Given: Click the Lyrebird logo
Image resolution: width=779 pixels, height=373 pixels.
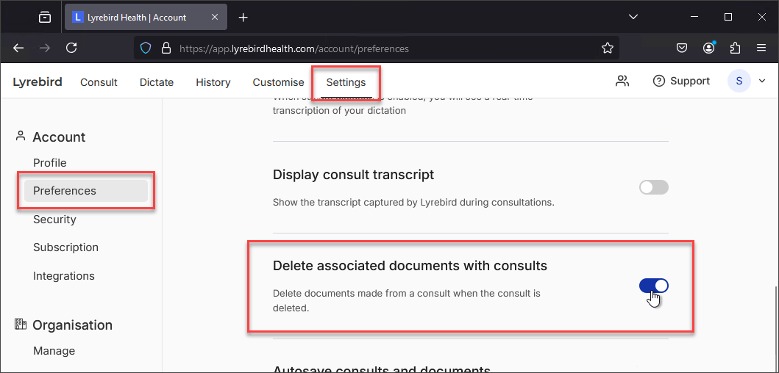Looking at the screenshot, I should coord(38,82).
